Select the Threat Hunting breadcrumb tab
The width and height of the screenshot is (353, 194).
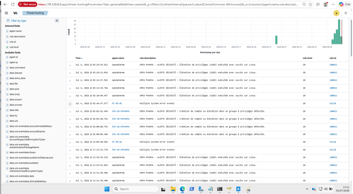(x=35, y=13)
